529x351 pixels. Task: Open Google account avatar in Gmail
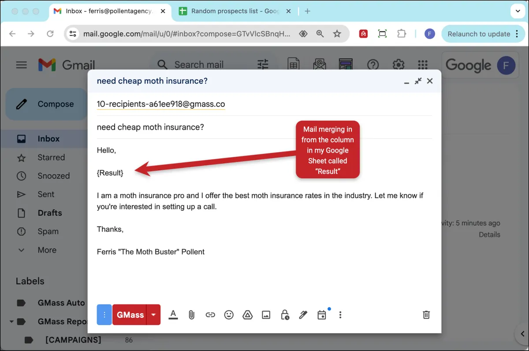click(506, 66)
